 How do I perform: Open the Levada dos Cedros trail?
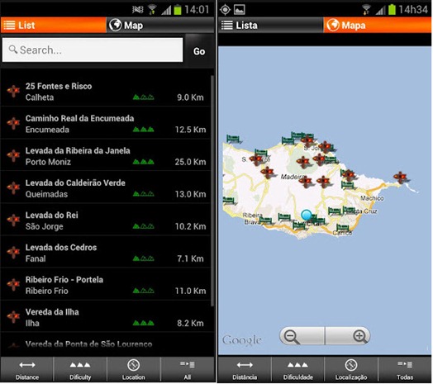[106, 253]
